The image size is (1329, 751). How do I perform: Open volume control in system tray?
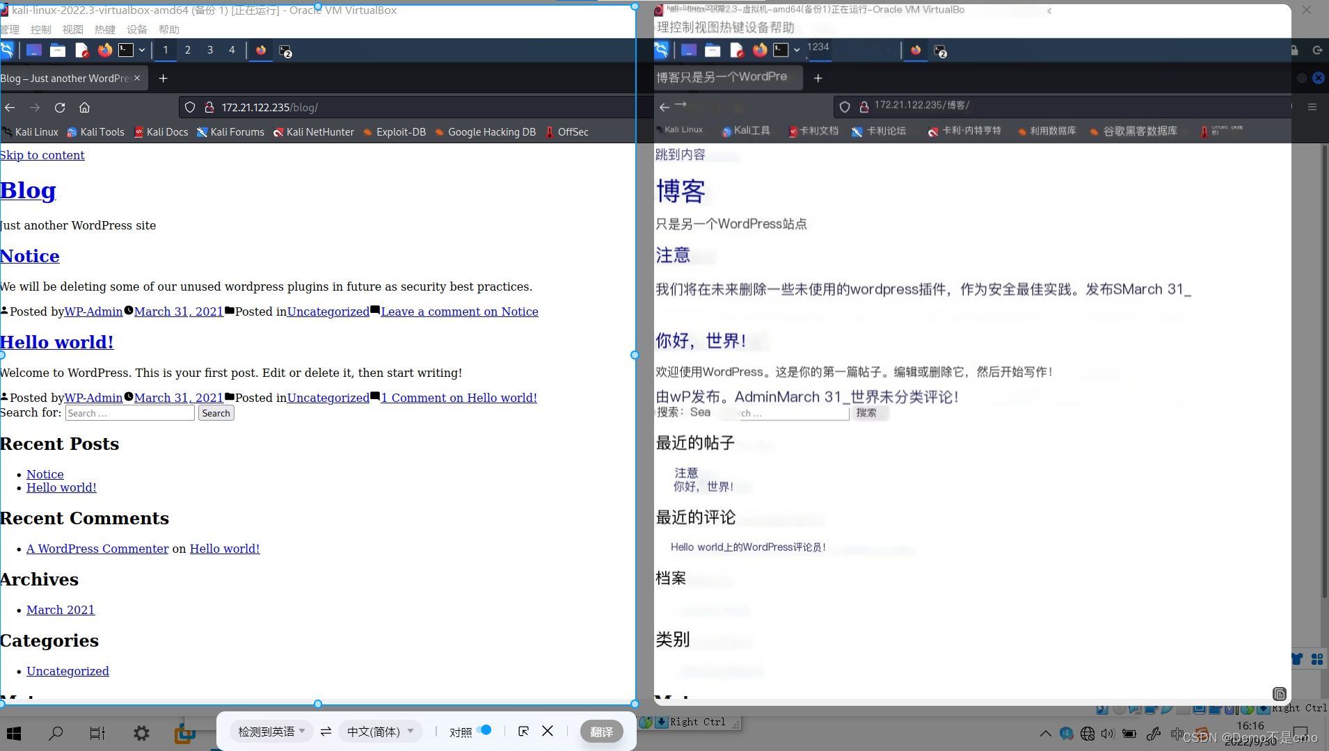pyautogui.click(x=1108, y=734)
